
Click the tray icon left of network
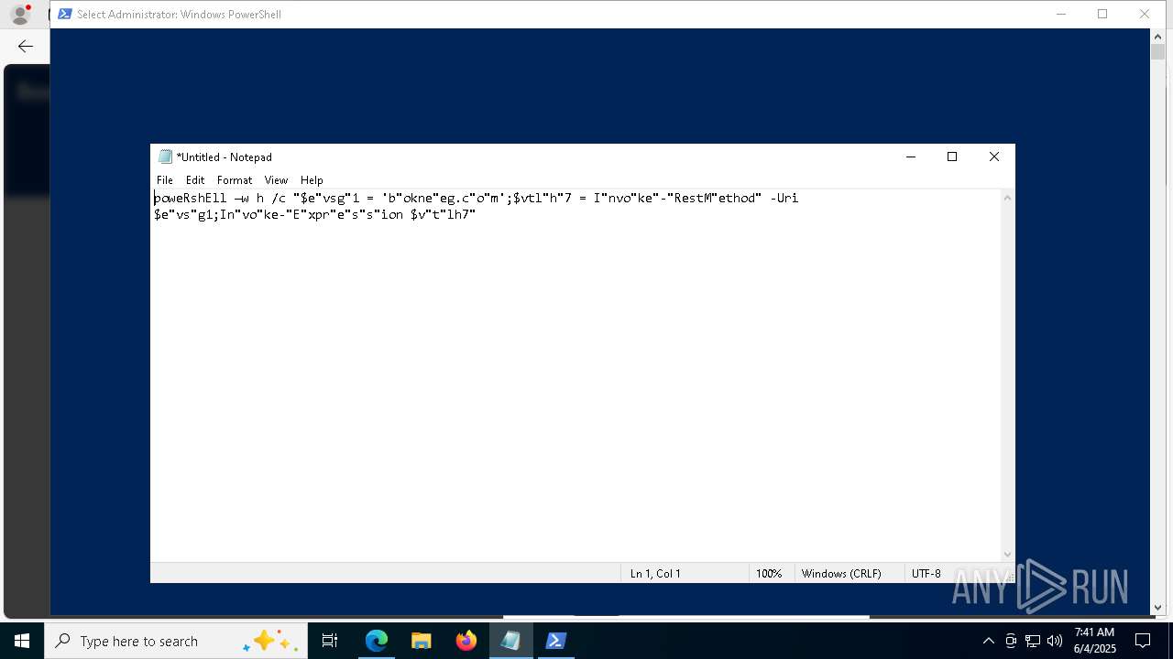[x=1011, y=641]
